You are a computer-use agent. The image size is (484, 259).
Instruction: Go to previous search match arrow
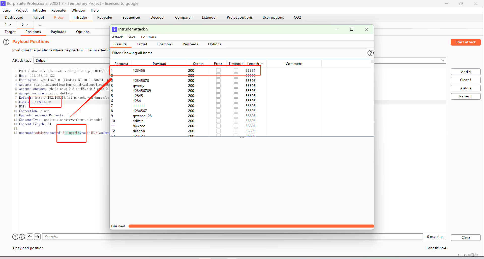coord(30,237)
